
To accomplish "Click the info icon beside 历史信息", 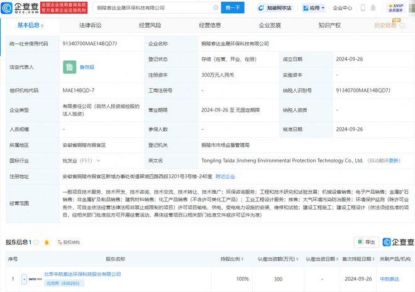I will click(402, 25).
